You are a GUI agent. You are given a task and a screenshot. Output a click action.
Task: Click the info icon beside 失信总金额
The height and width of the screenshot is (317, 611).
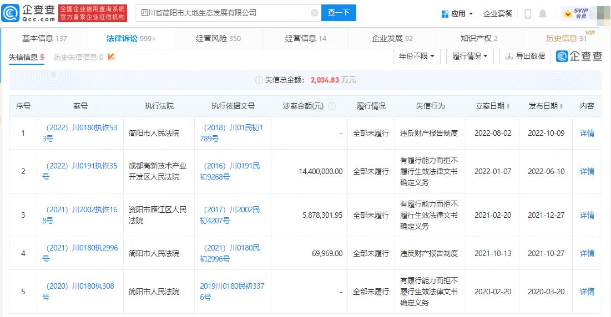(x=259, y=80)
